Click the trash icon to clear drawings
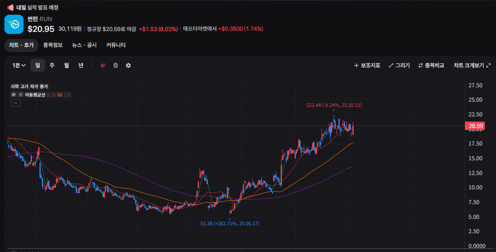The width and height of the screenshot is (496, 252). coord(116,65)
